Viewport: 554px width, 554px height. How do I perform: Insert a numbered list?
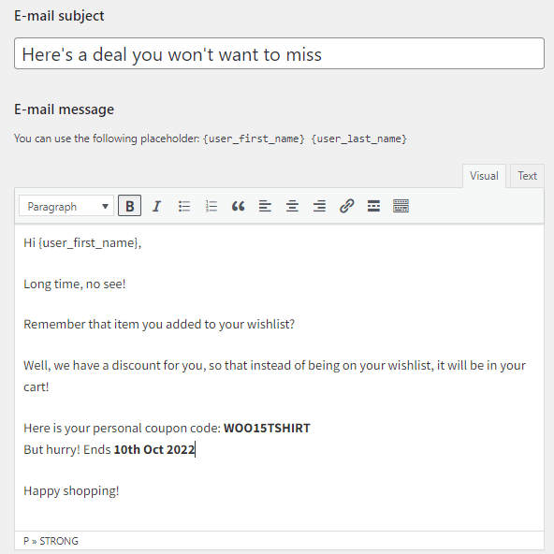(x=211, y=206)
